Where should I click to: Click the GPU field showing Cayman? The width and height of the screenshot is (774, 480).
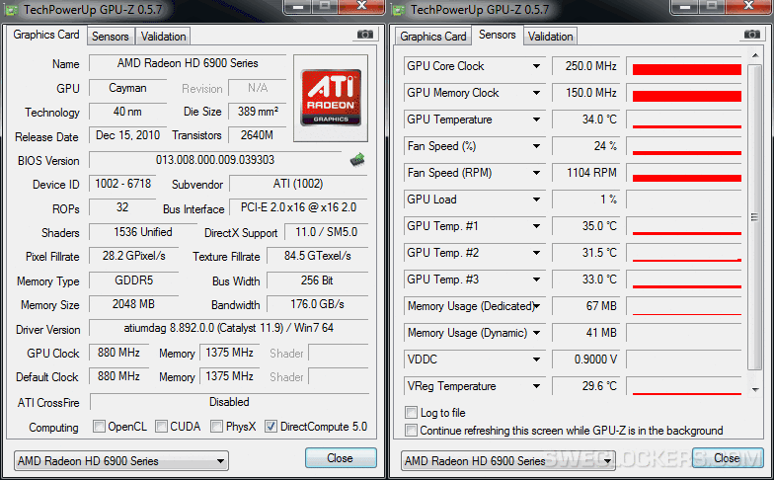pyautogui.click(x=128, y=88)
